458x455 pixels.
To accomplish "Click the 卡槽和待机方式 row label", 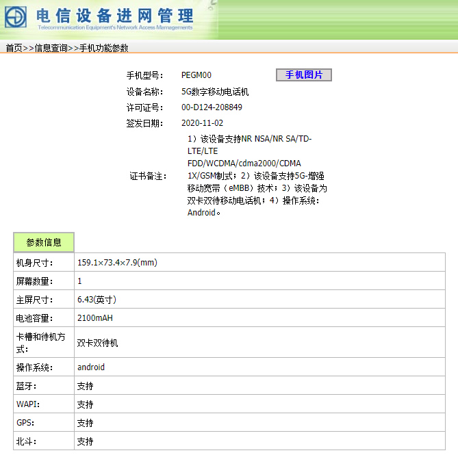I will tap(40, 343).
